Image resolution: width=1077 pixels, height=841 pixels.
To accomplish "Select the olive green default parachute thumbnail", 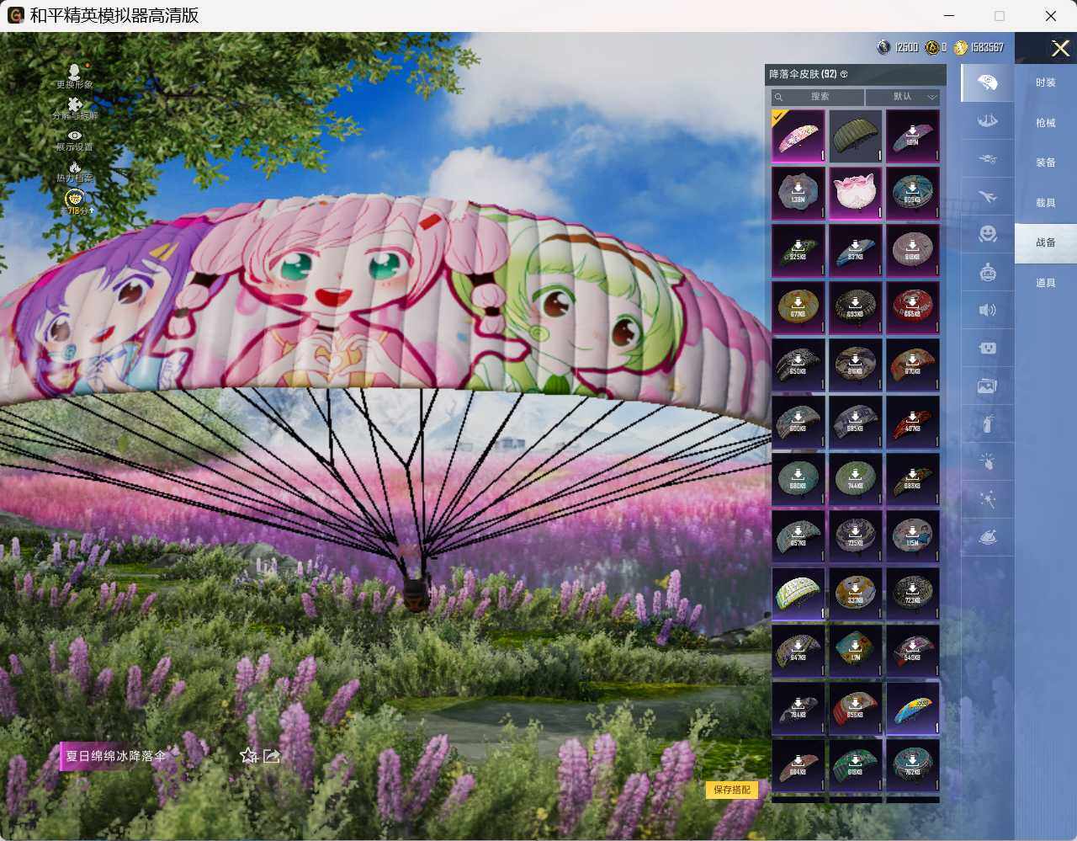I will click(x=856, y=136).
